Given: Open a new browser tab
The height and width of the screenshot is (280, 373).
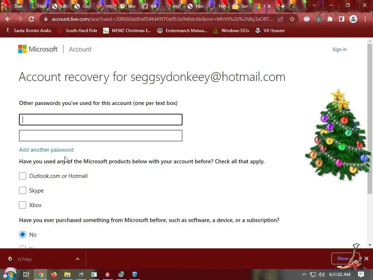Looking at the screenshot, I should coord(283,6).
